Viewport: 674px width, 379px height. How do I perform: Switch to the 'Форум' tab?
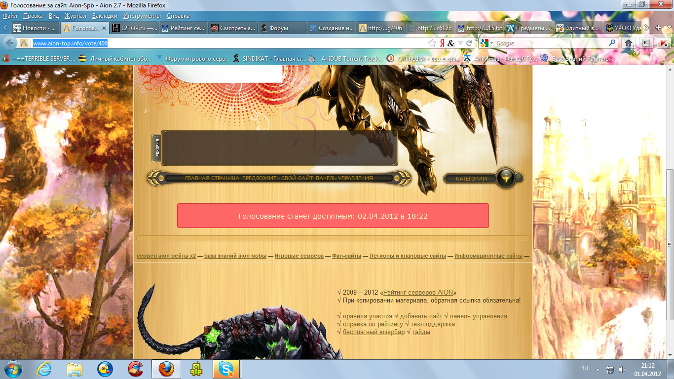click(281, 28)
